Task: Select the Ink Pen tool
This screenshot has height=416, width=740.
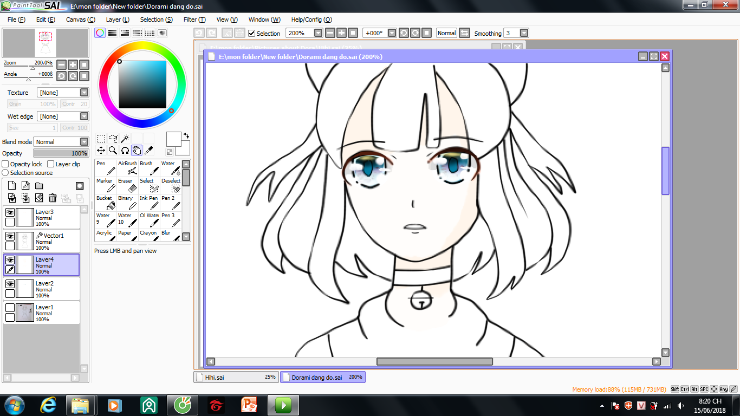Action: [x=149, y=203]
